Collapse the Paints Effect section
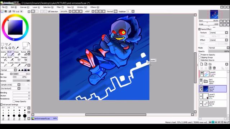The height and width of the screenshot is (129, 230). (x=199, y=29)
